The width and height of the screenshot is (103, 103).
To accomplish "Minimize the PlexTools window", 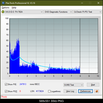I will click(82, 3).
